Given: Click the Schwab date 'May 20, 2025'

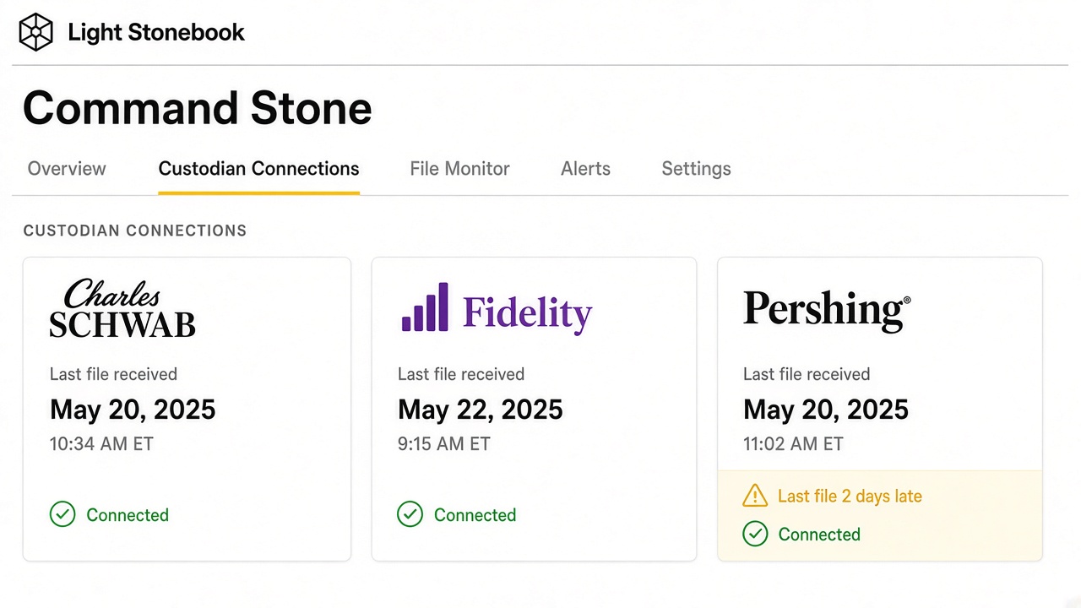Looking at the screenshot, I should (133, 410).
